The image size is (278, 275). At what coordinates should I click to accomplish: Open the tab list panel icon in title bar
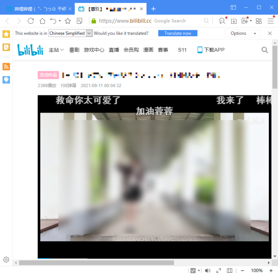coord(233,7)
